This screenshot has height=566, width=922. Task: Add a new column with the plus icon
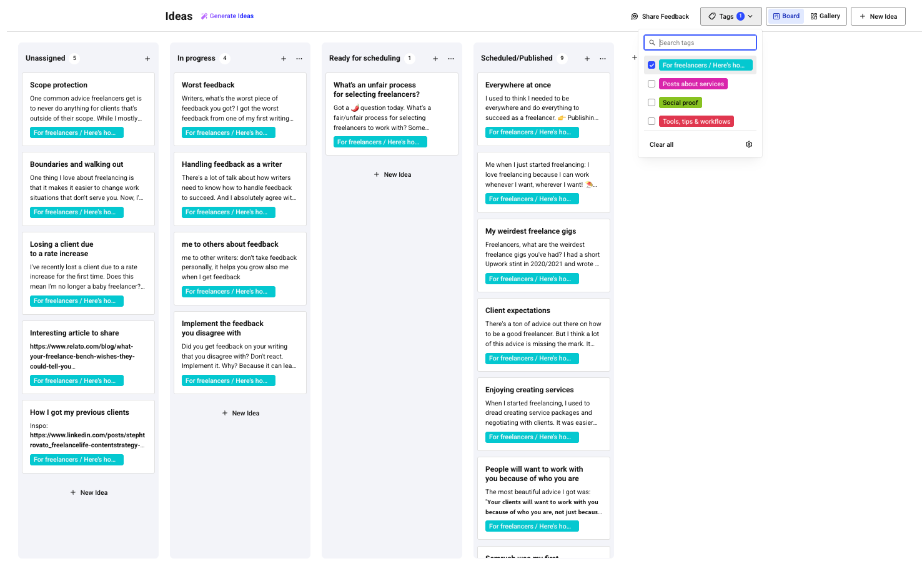[634, 57]
